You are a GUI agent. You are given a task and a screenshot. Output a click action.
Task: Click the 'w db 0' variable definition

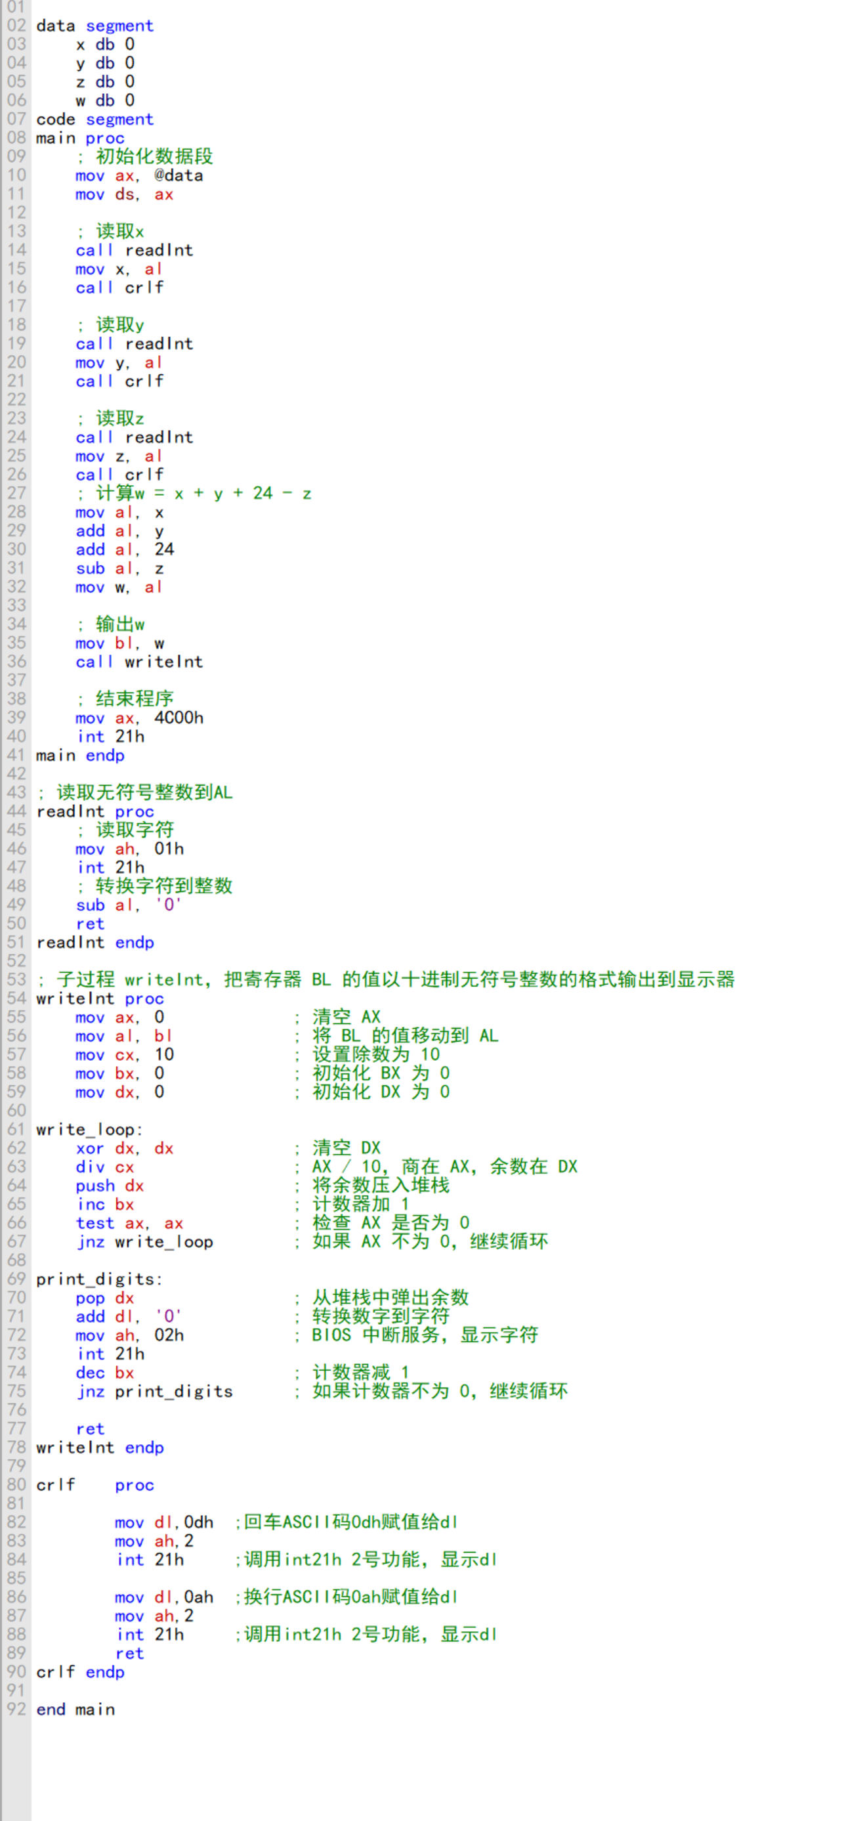(x=106, y=100)
